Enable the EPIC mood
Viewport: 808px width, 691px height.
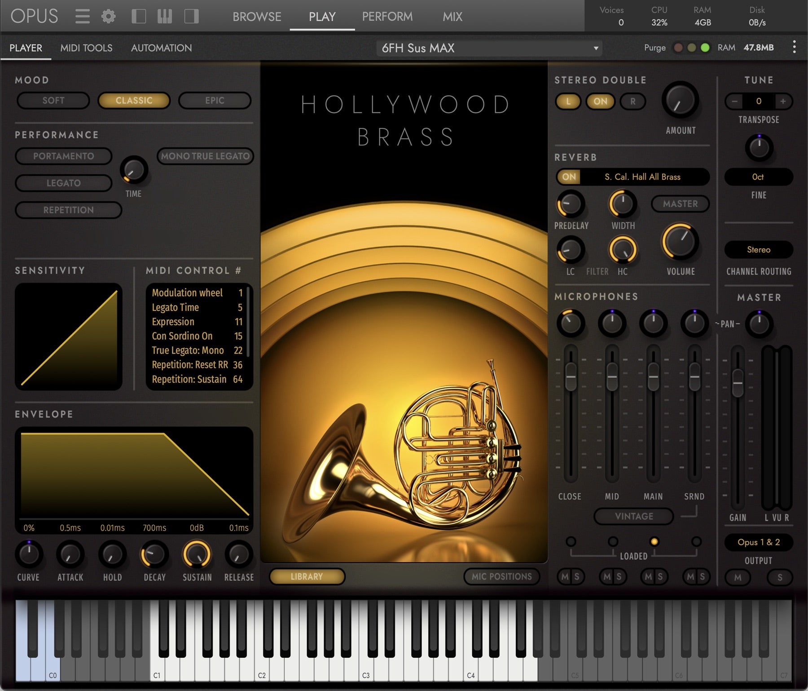coord(215,100)
